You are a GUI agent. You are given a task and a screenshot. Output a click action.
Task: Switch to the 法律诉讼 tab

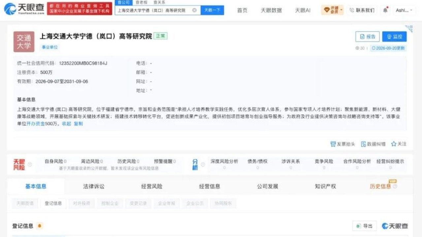click(94, 186)
